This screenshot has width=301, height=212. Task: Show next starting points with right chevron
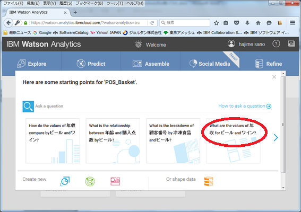pyautogui.click(x=276, y=137)
